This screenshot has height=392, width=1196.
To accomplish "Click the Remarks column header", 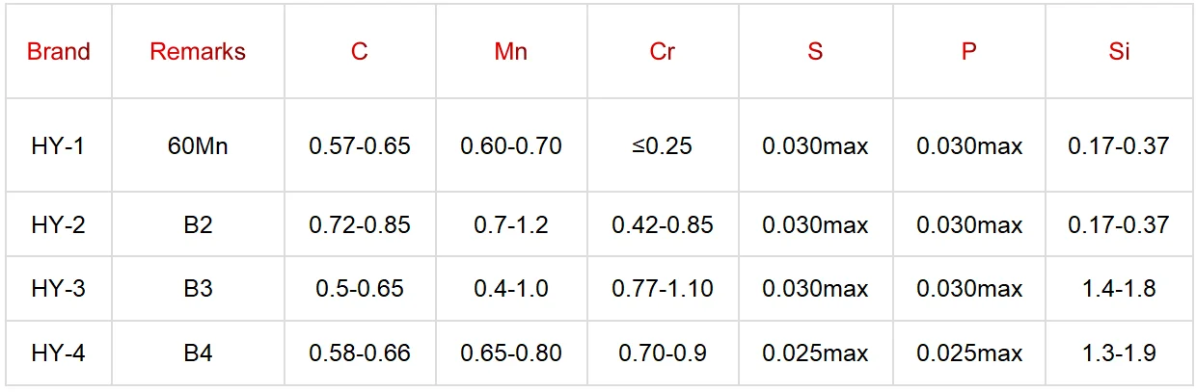I will coord(198,51).
